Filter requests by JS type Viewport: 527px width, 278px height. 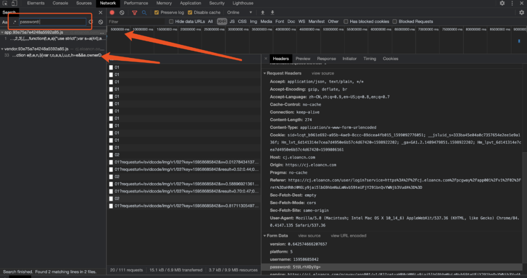(232, 21)
